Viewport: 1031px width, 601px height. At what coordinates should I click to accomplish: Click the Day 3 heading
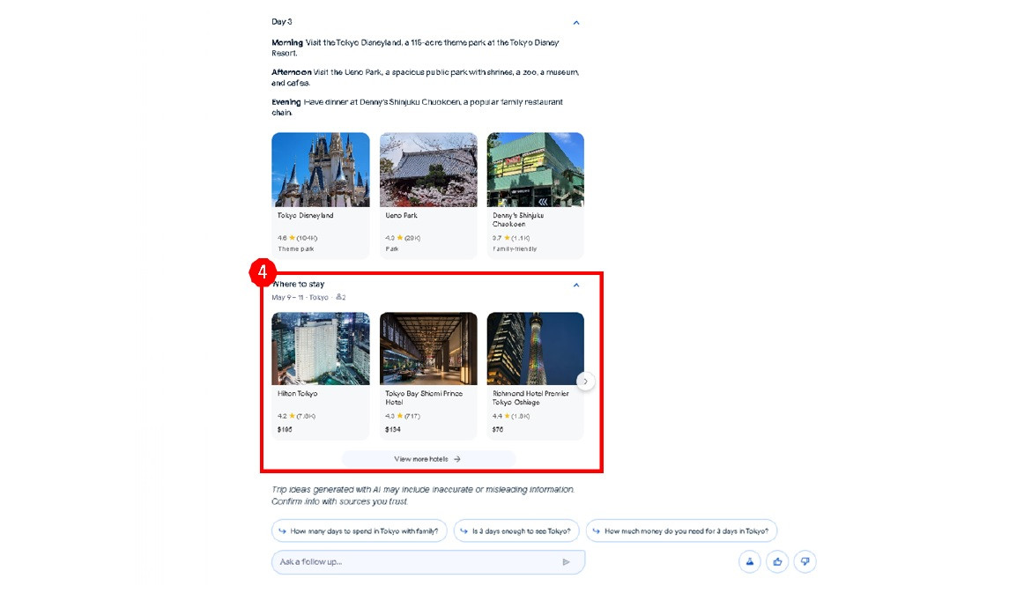click(281, 22)
